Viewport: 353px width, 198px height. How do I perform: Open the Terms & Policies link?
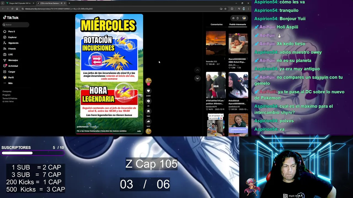point(10,98)
